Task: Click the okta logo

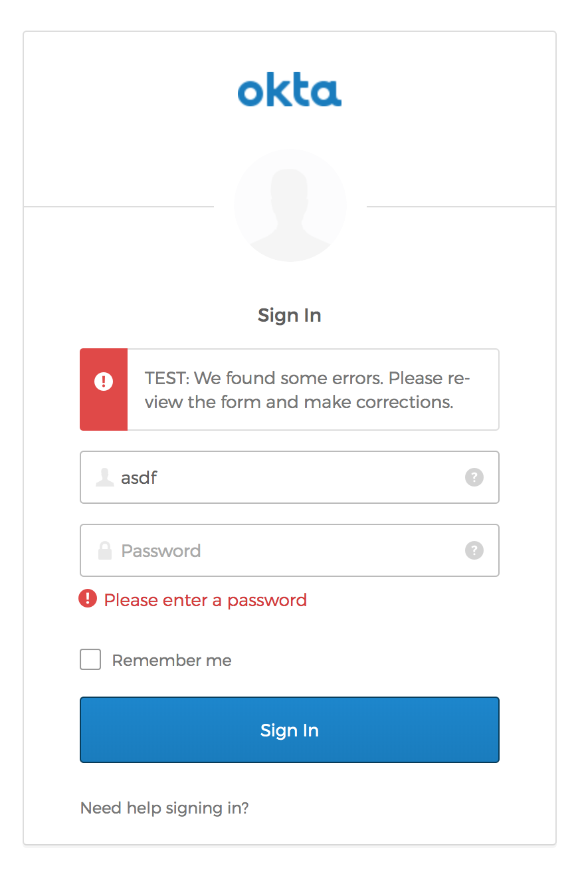Action: coord(289,90)
